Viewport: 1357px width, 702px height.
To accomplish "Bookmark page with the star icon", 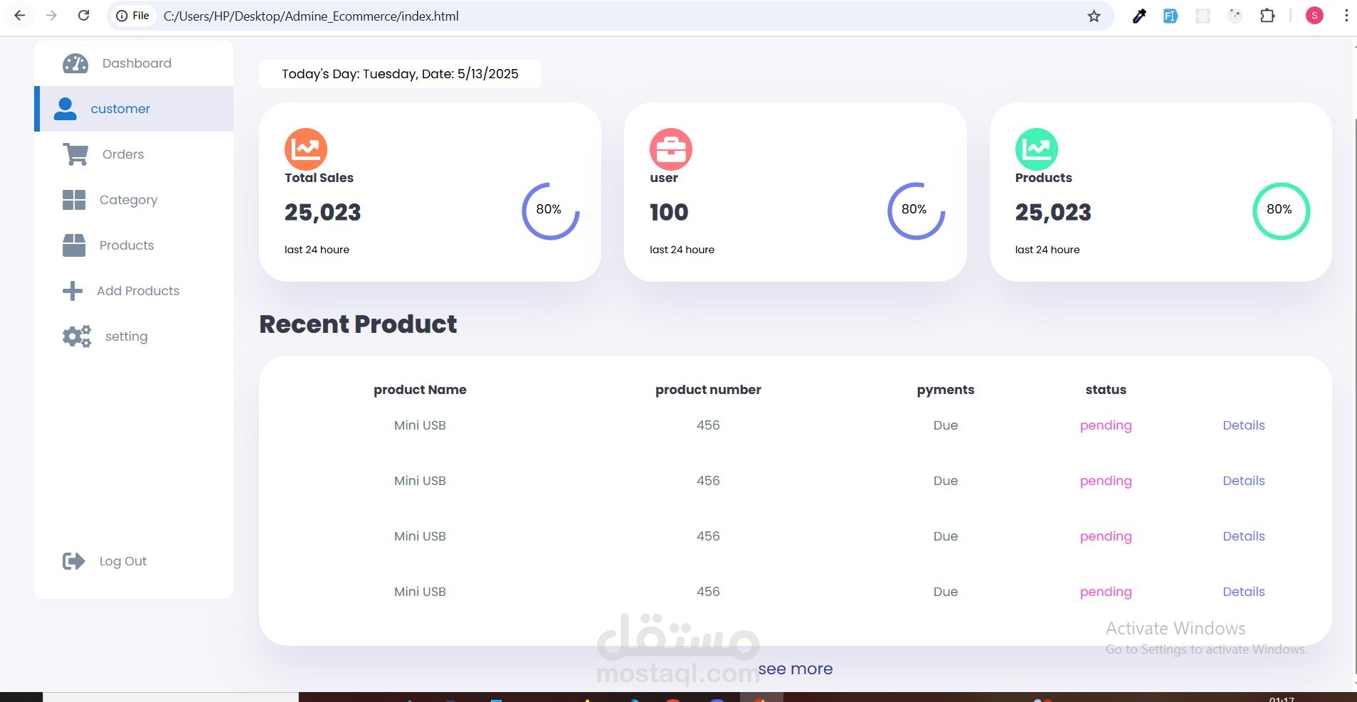I will [1094, 16].
